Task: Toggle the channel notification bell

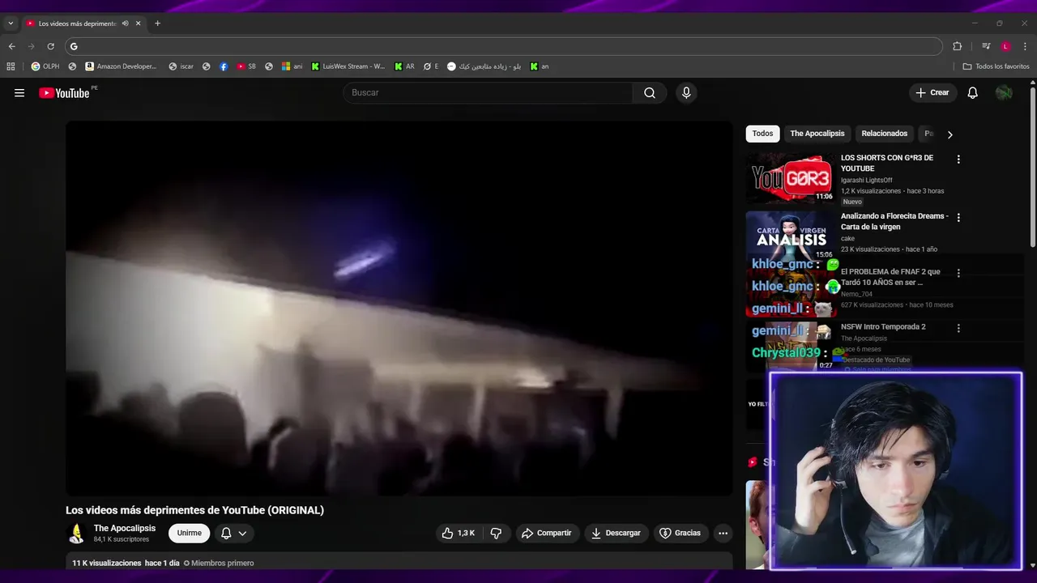Action: point(227,533)
